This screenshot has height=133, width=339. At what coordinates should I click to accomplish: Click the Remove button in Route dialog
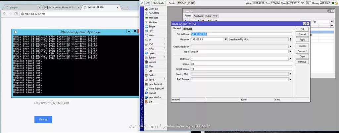point(302,62)
